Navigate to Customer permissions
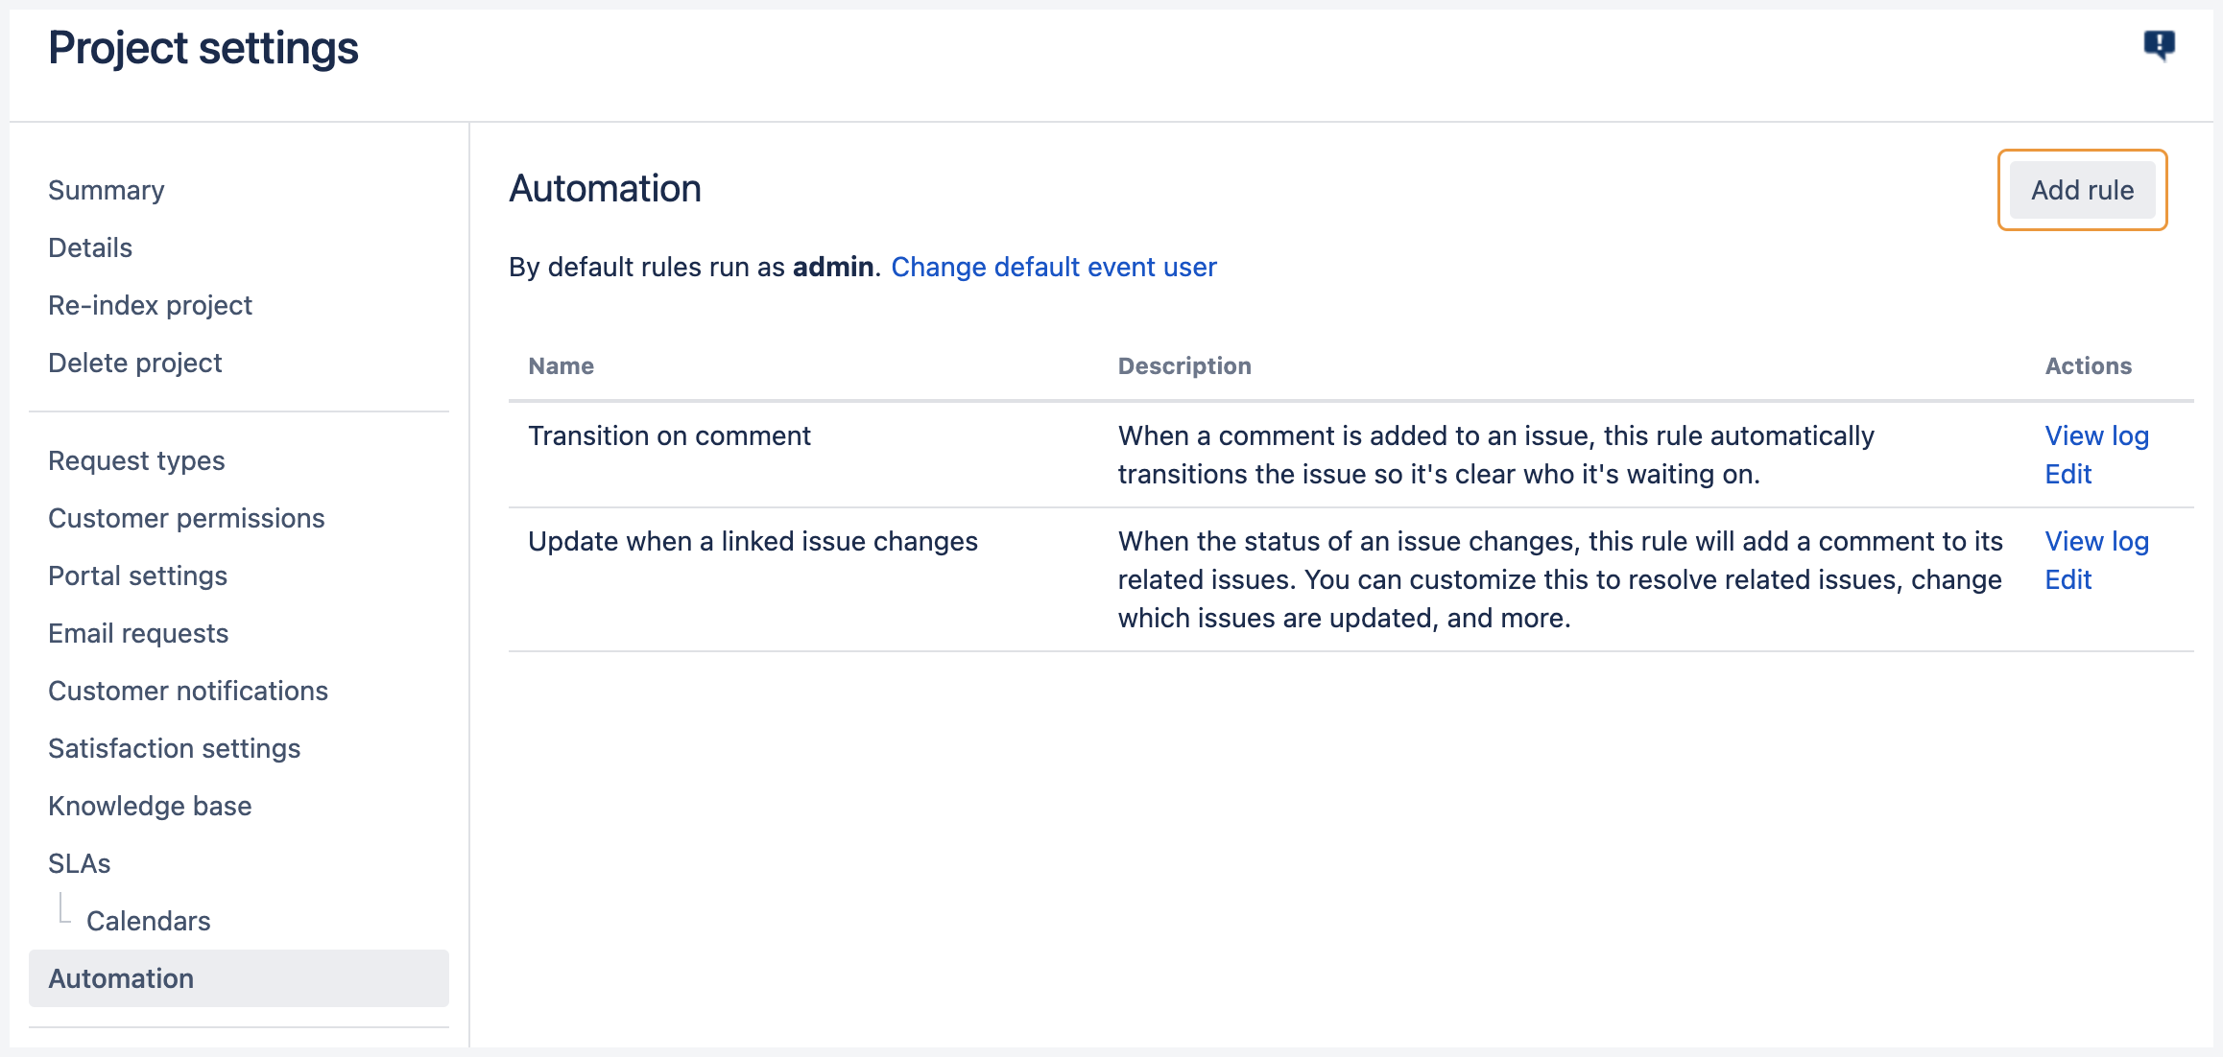This screenshot has height=1057, width=2223. click(186, 518)
